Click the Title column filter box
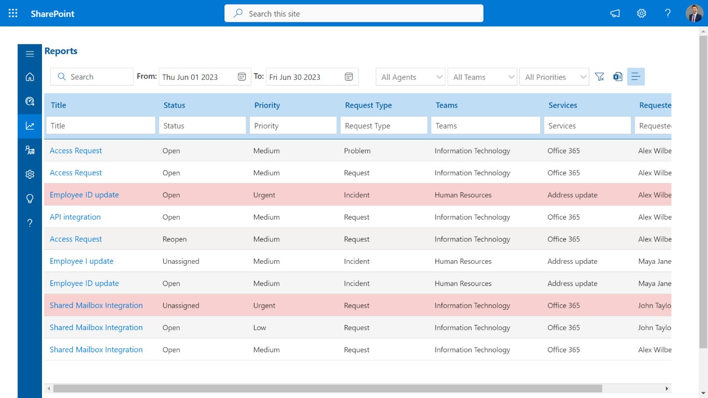The image size is (708, 398). pos(101,125)
